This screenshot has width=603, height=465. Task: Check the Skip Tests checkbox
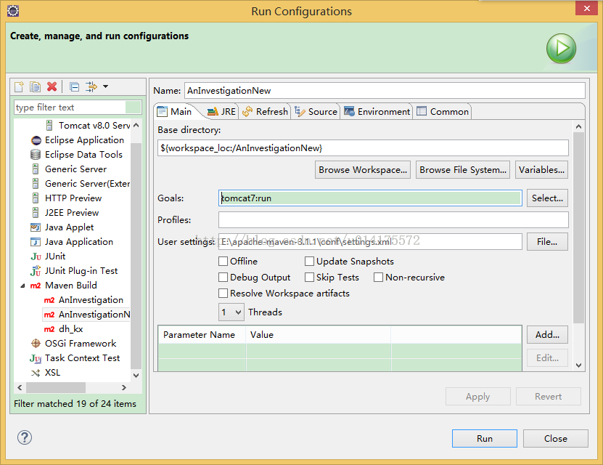(309, 277)
